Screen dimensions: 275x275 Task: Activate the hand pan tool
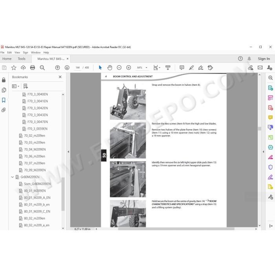pyautogui.click(x=110, y=68)
